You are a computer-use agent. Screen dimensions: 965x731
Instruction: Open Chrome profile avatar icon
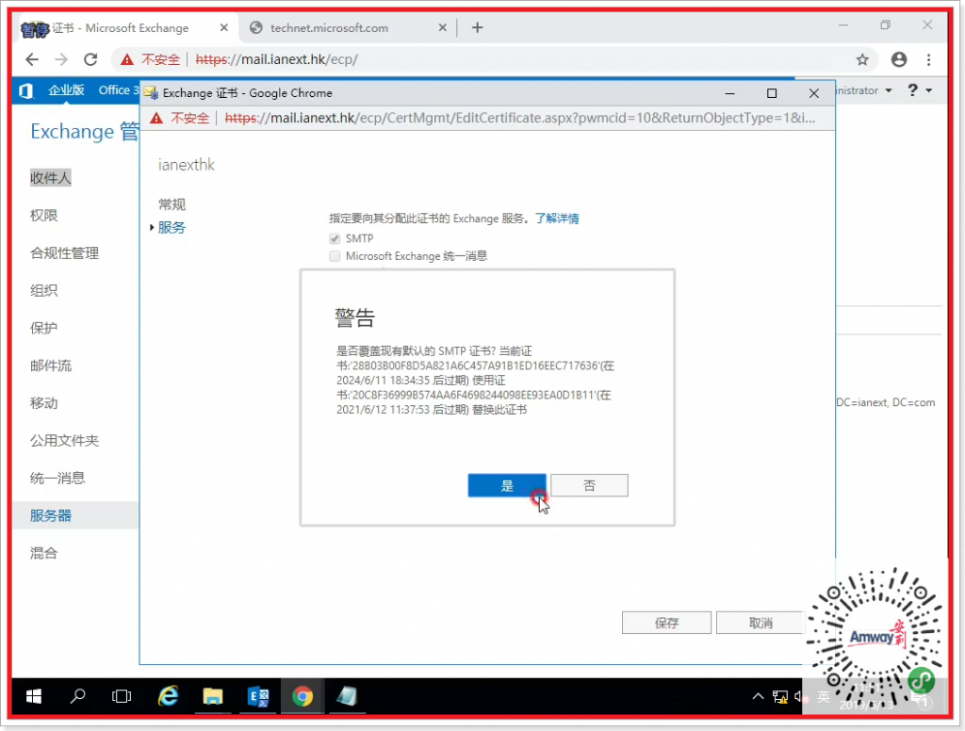[898, 59]
